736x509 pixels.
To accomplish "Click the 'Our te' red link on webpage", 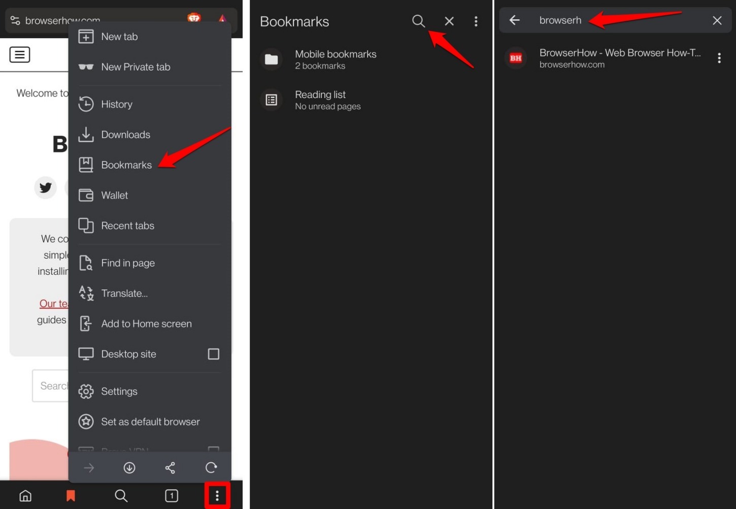I will point(53,303).
